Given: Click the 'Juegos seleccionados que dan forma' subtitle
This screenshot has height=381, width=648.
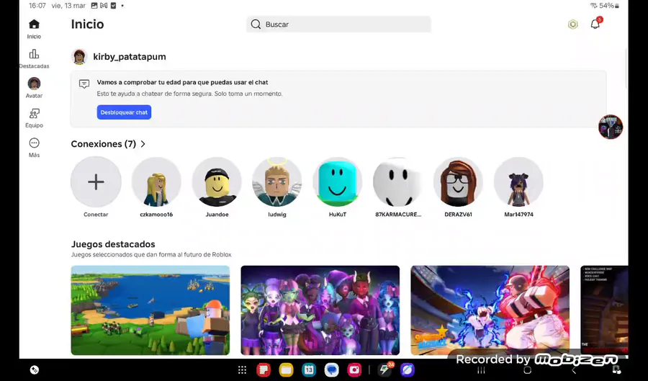Looking at the screenshot, I should 151,254.
